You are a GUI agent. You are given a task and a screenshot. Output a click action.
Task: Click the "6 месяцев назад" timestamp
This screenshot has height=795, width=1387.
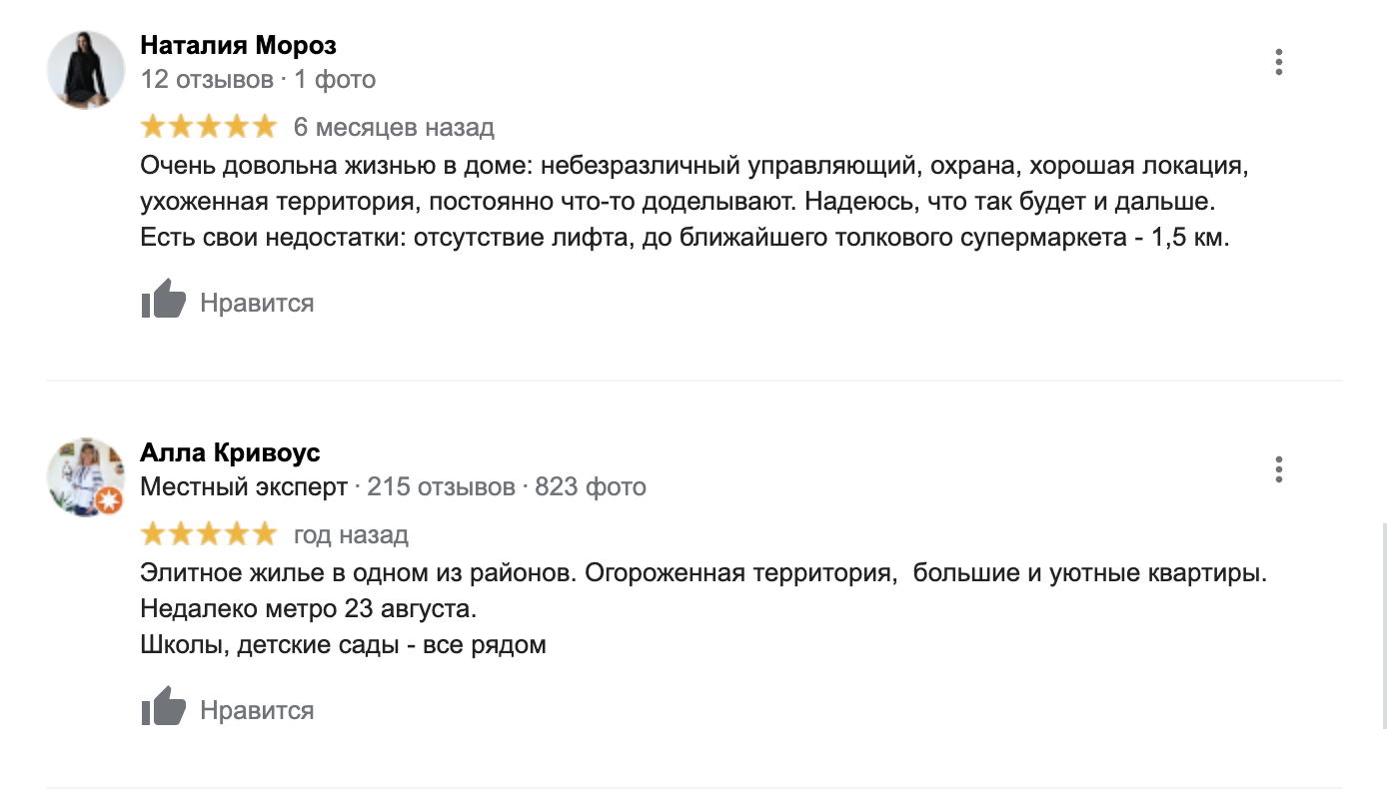click(x=394, y=128)
